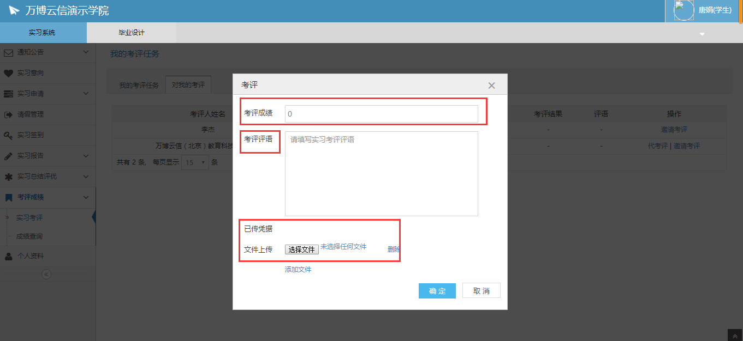Image resolution: width=743 pixels, height=341 pixels.
Task: Click the 考评成绩 score input field
Action: pyautogui.click(x=381, y=114)
